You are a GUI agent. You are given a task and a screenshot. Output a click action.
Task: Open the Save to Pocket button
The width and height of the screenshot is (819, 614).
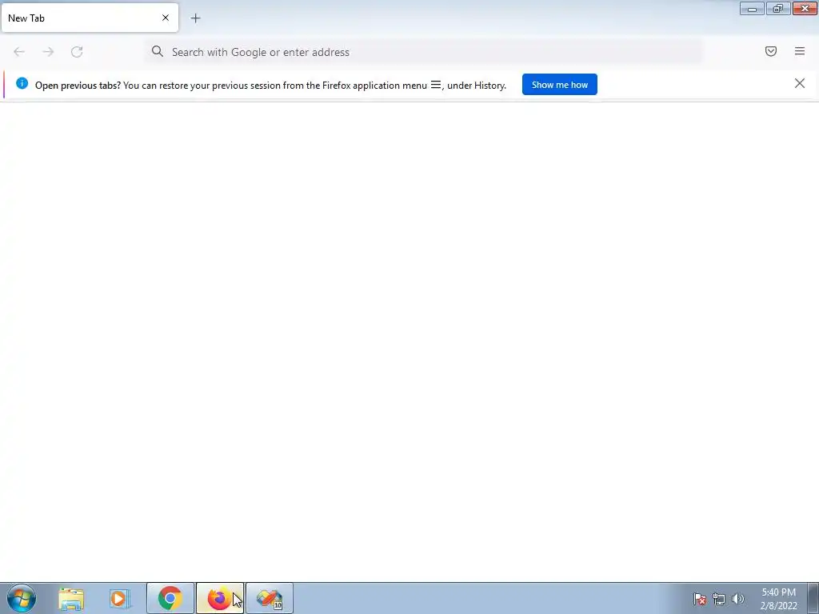(x=770, y=51)
